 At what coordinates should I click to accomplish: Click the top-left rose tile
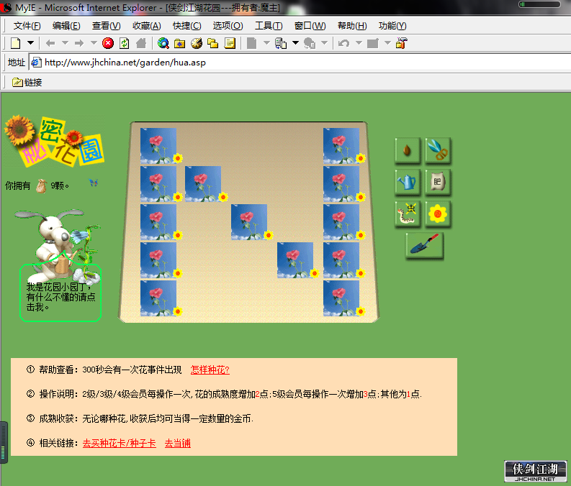(x=158, y=146)
